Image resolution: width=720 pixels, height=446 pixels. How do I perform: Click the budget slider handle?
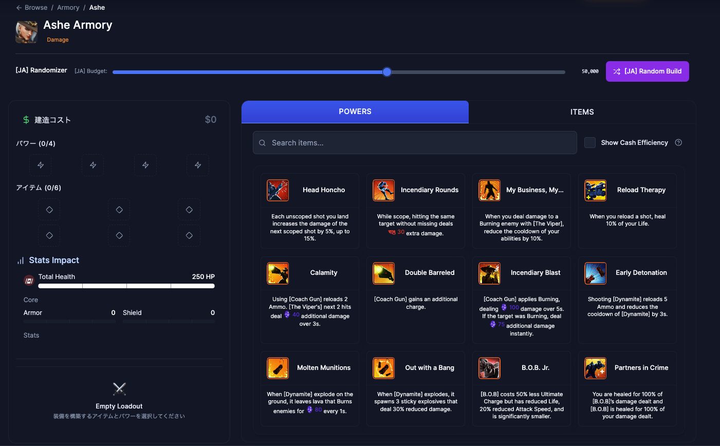pos(387,72)
